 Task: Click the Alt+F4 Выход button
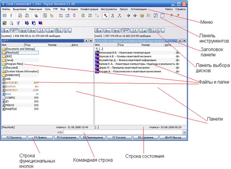[x=173, y=137]
